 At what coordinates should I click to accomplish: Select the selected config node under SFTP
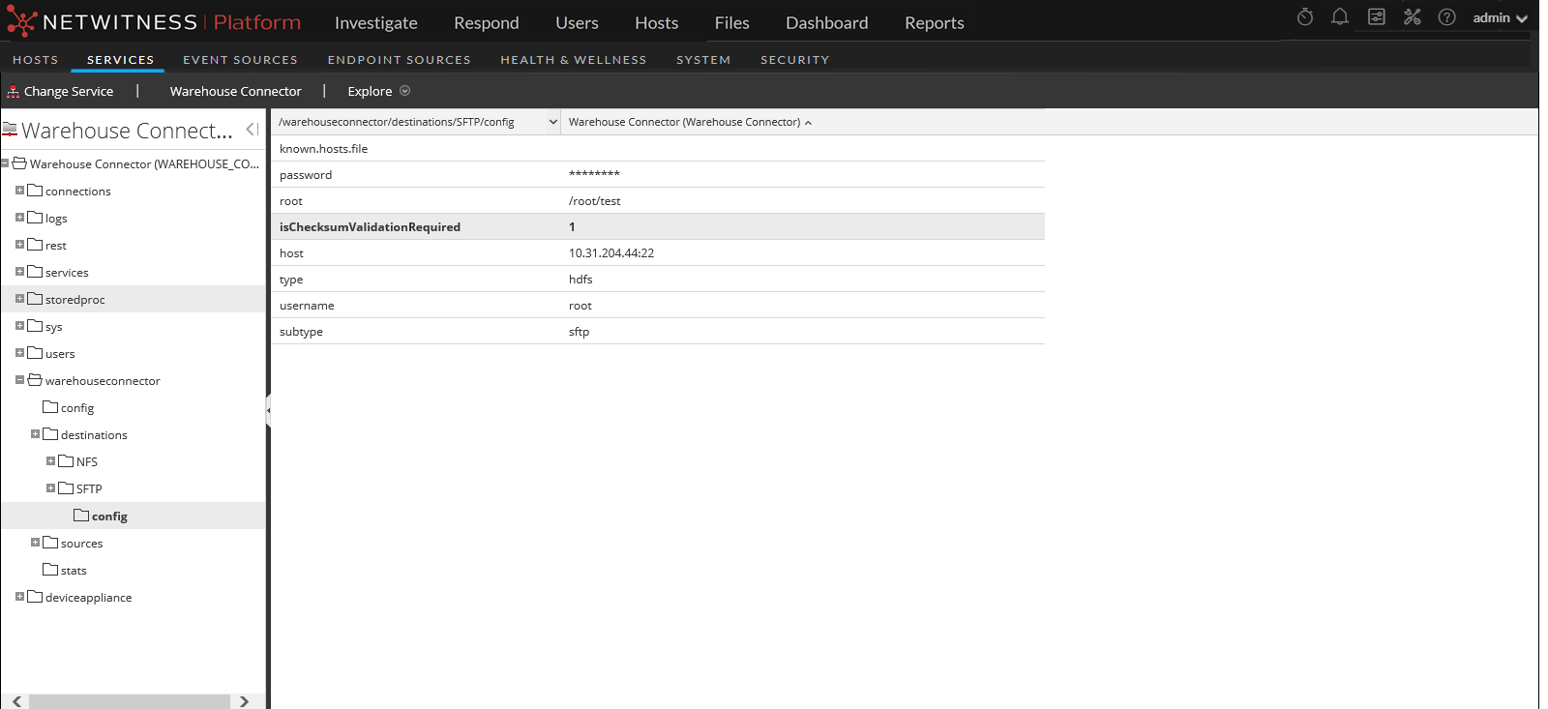coord(109,516)
